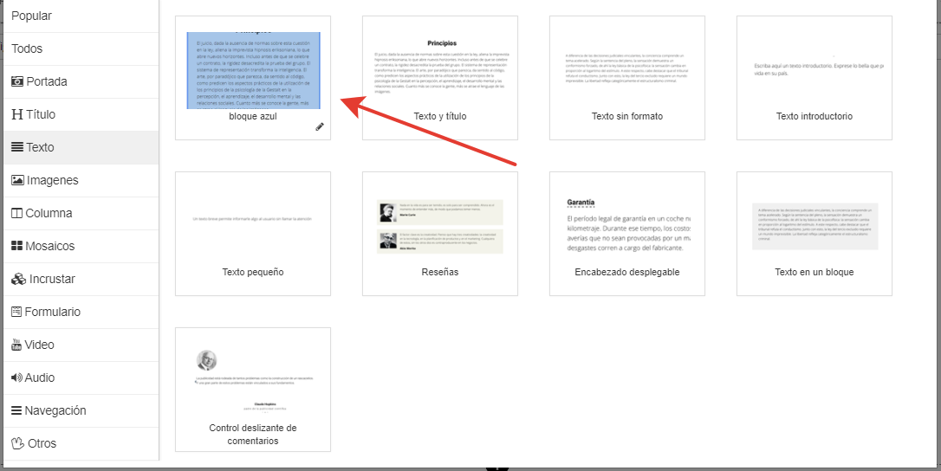Viewport: 941px width, 471px height.
Task: Choose the Encabezado desplegable block preview
Action: click(627, 226)
